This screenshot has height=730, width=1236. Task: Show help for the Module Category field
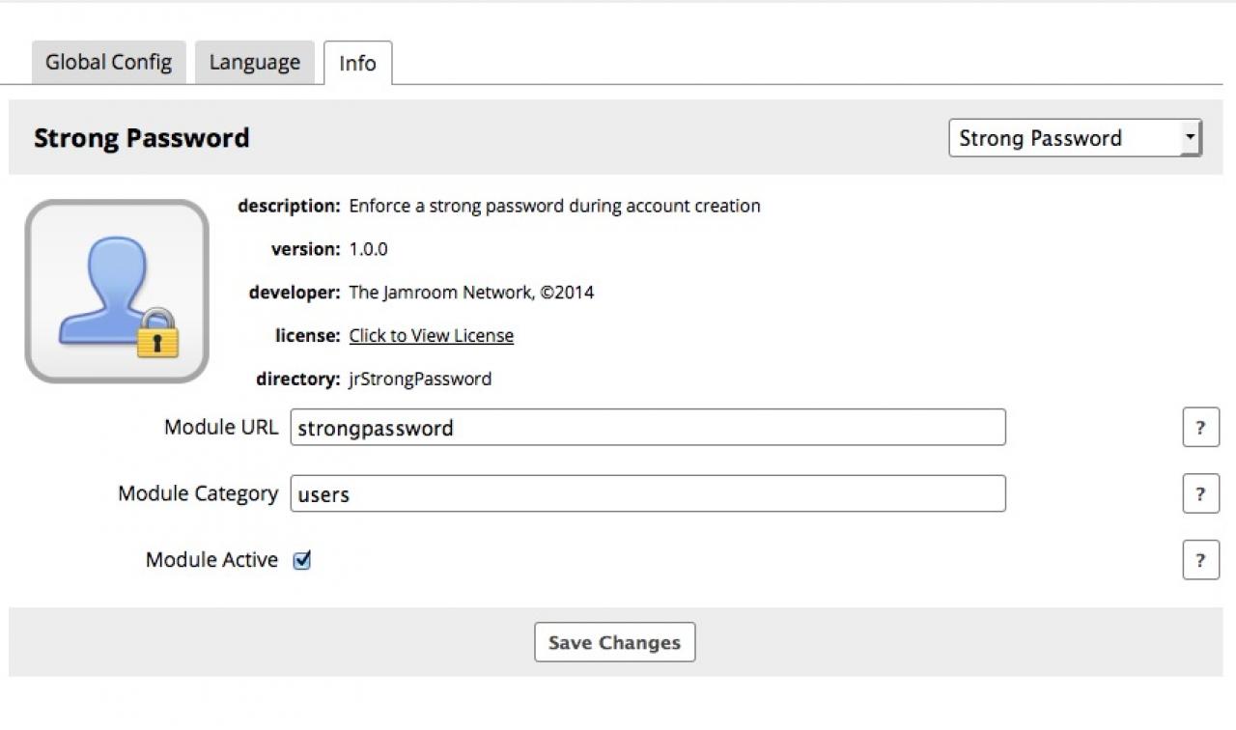point(1200,494)
